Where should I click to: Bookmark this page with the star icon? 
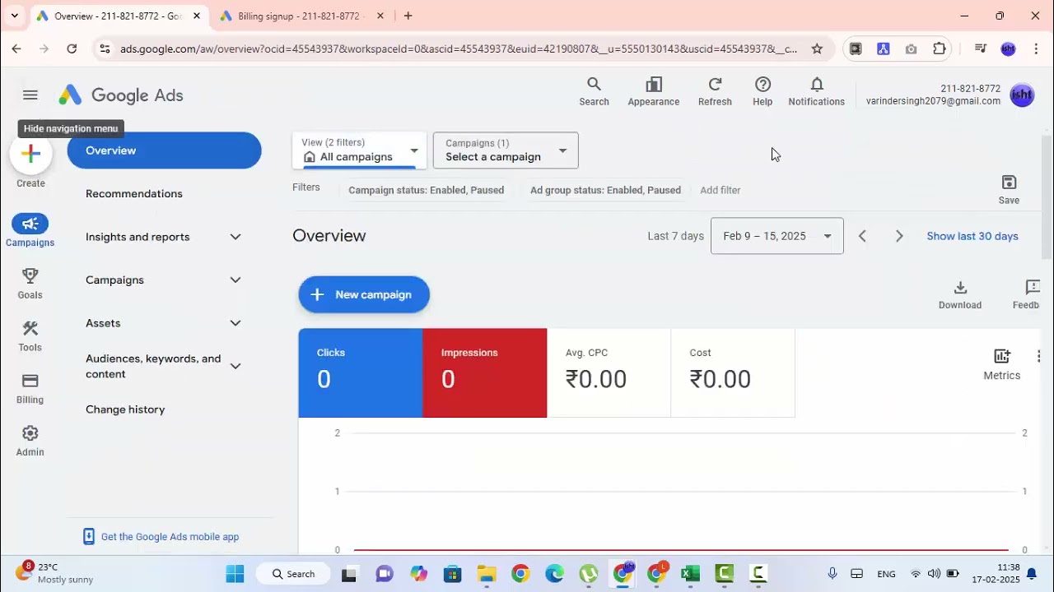(817, 49)
